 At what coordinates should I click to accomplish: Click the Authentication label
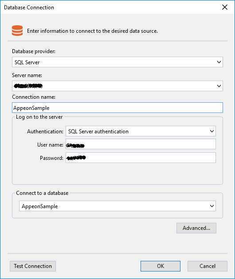pos(45,132)
